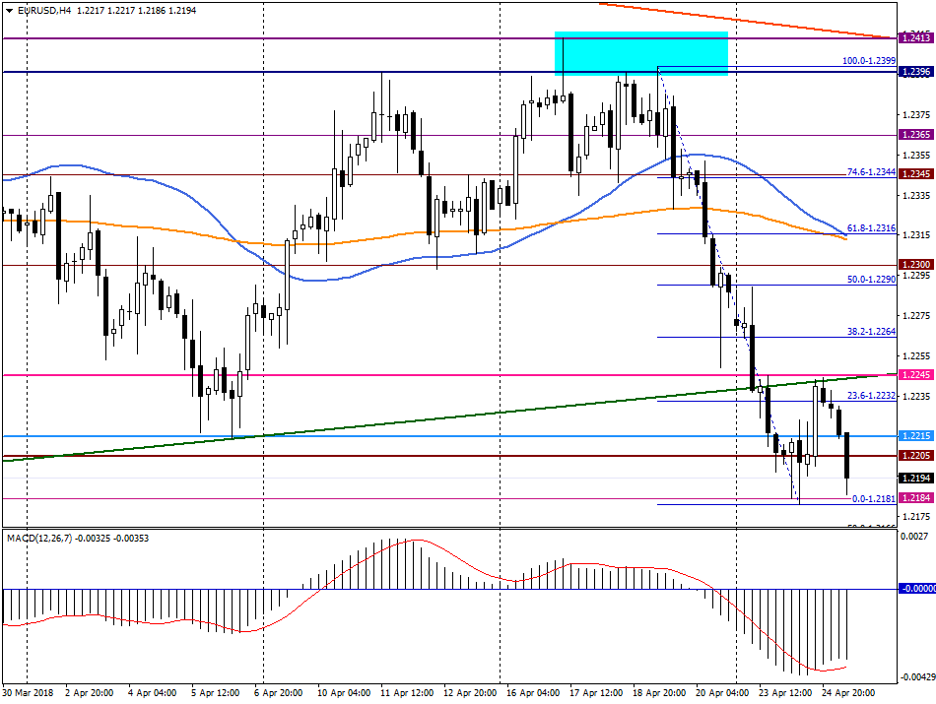Viewport: 936px width, 704px height.
Task: Click the 1.2205 dark red price label
Action: [915, 455]
